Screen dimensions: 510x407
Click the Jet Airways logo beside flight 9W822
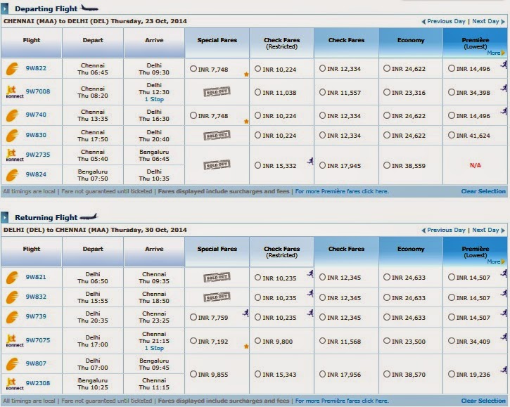[12, 69]
